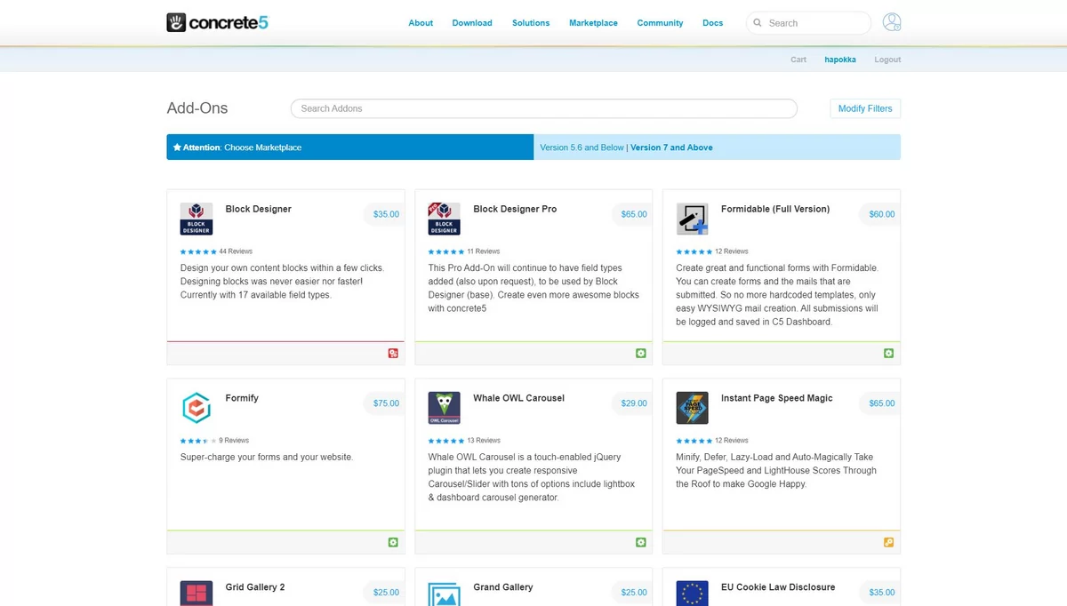
Task: Select Version 7 and Above marketplace
Action: (671, 148)
